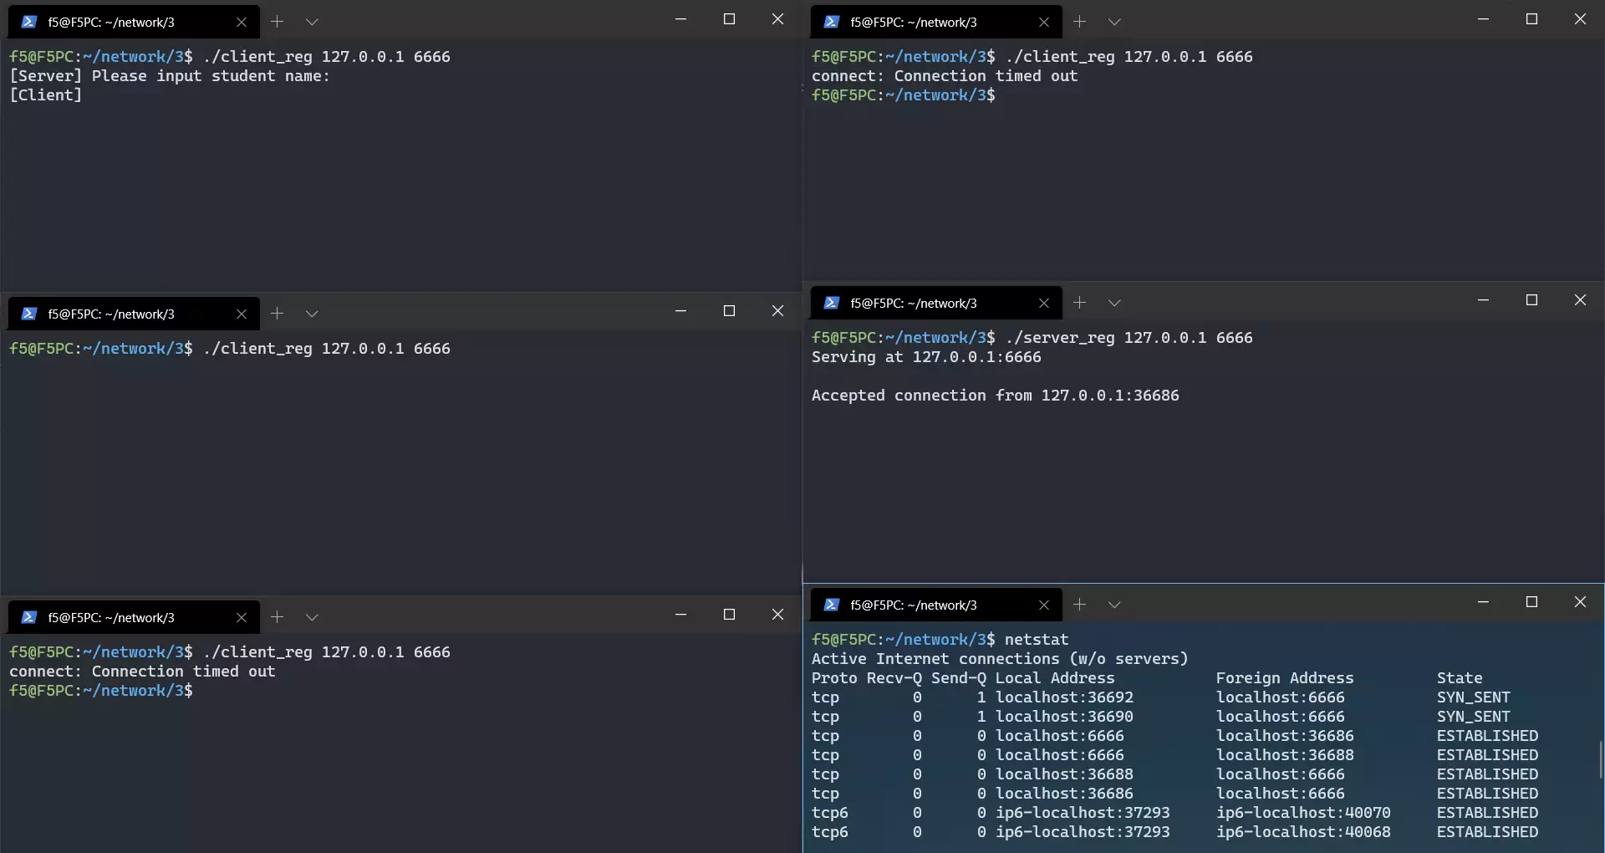Open profile dropdown in student name prompt window

tap(312, 22)
